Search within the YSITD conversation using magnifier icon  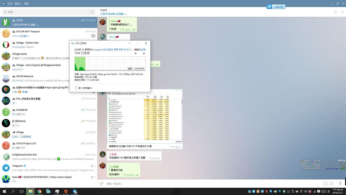click(335, 12)
